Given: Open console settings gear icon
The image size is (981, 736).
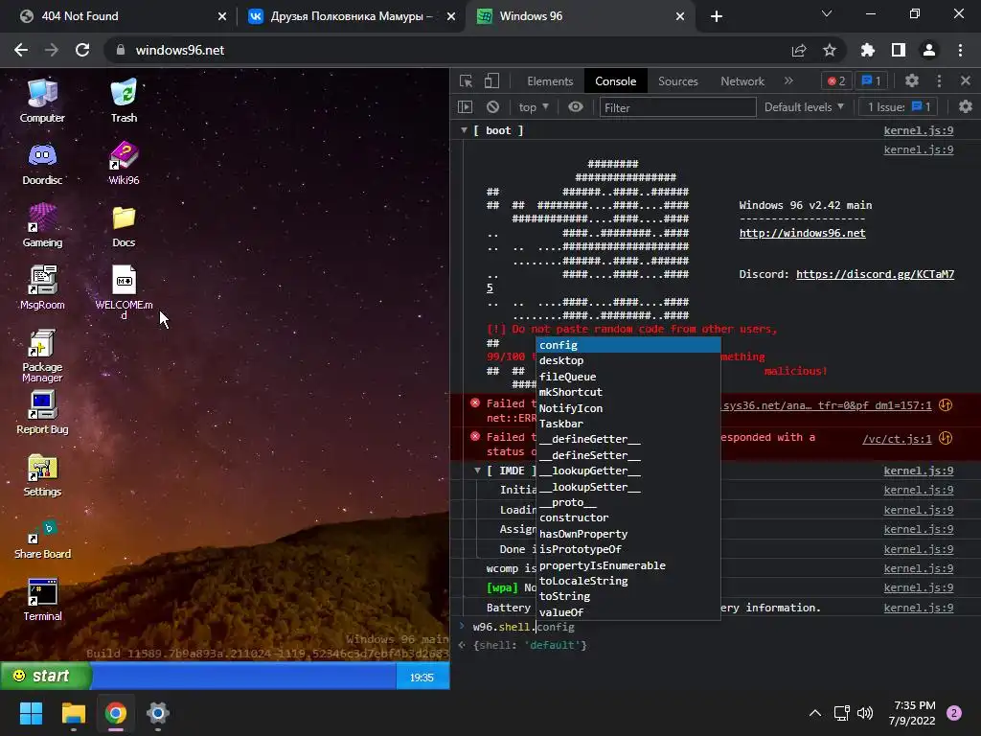Looking at the screenshot, I should point(966,107).
